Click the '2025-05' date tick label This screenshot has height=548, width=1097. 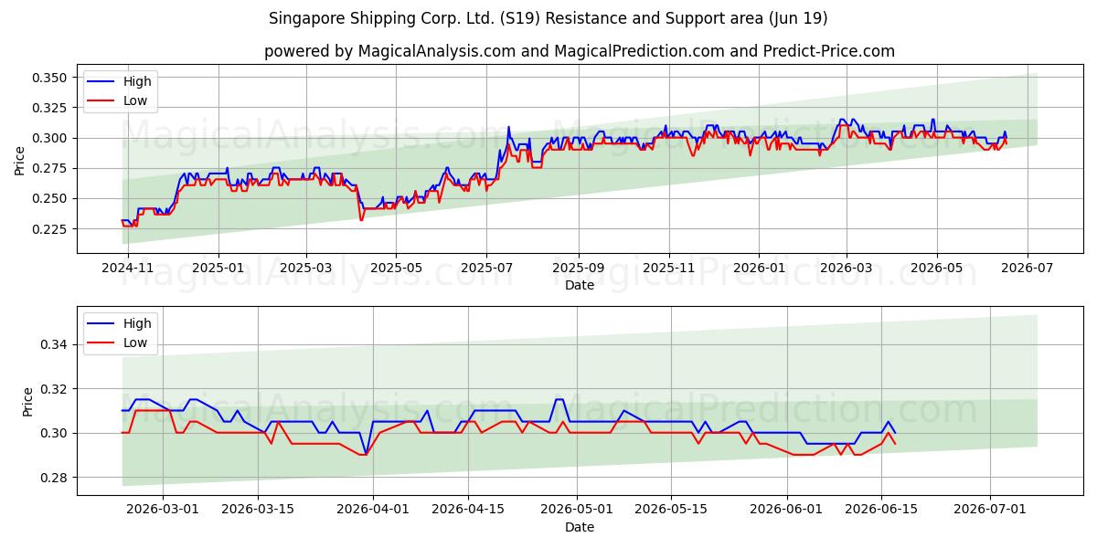click(x=396, y=268)
